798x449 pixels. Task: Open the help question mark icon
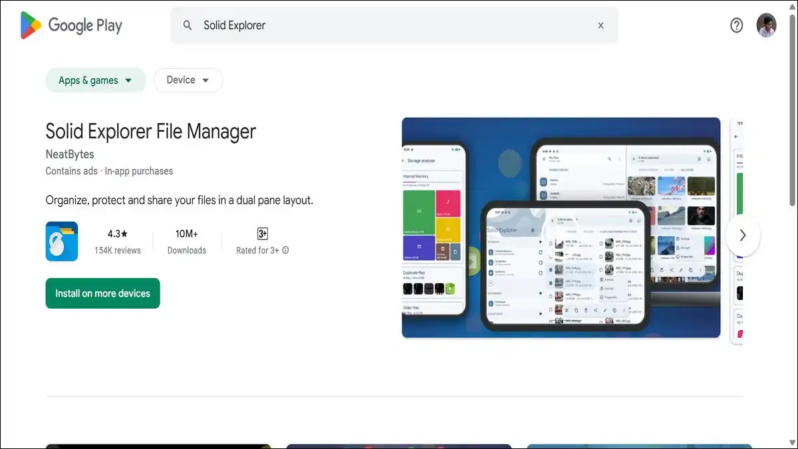click(736, 25)
